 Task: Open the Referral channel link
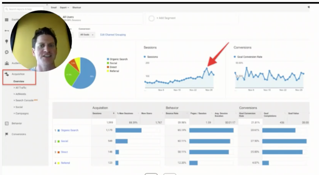[65, 163]
